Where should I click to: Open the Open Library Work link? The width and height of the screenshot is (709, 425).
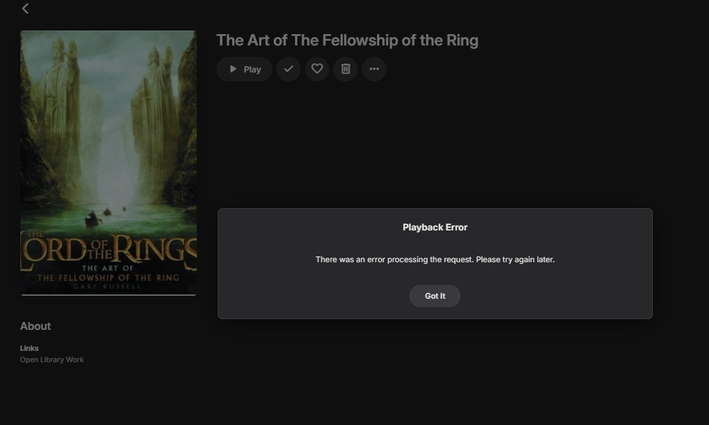(x=52, y=360)
